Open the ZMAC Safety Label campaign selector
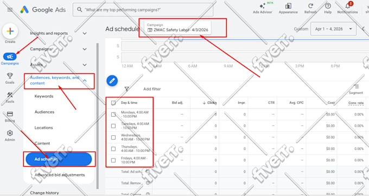Image resolution: width=369 pixels, height=196 pixels. coord(177,28)
